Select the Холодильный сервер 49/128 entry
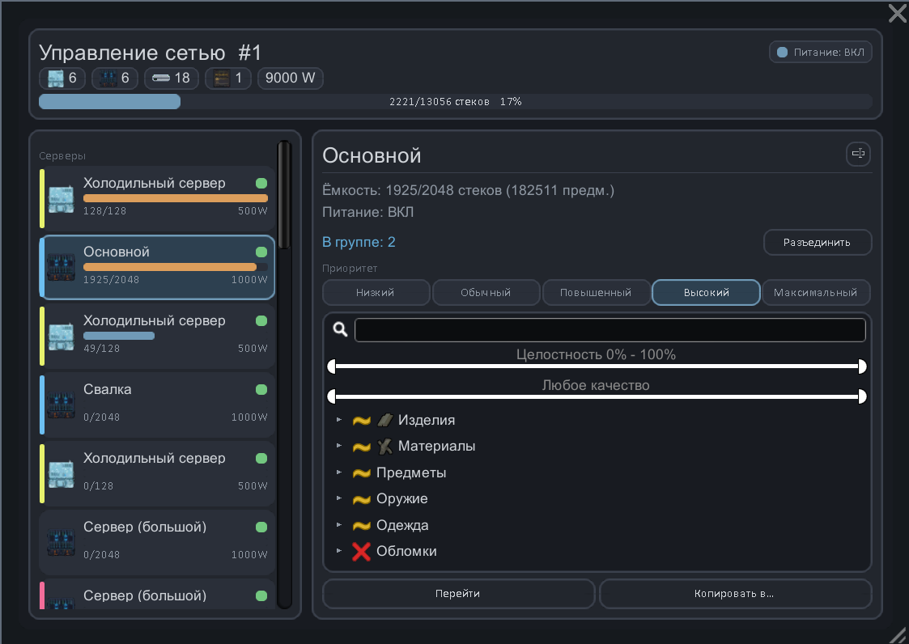This screenshot has width=909, height=644. 157,337
